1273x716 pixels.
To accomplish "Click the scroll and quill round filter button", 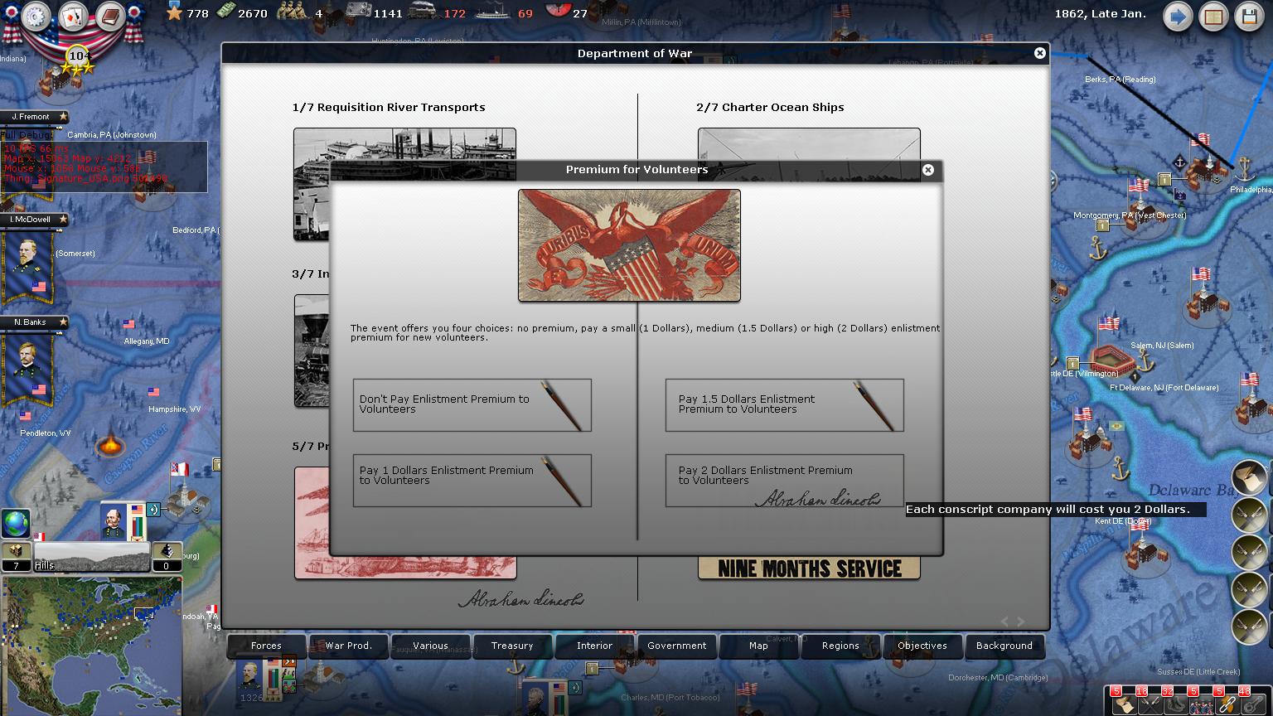I will pos(1248,478).
